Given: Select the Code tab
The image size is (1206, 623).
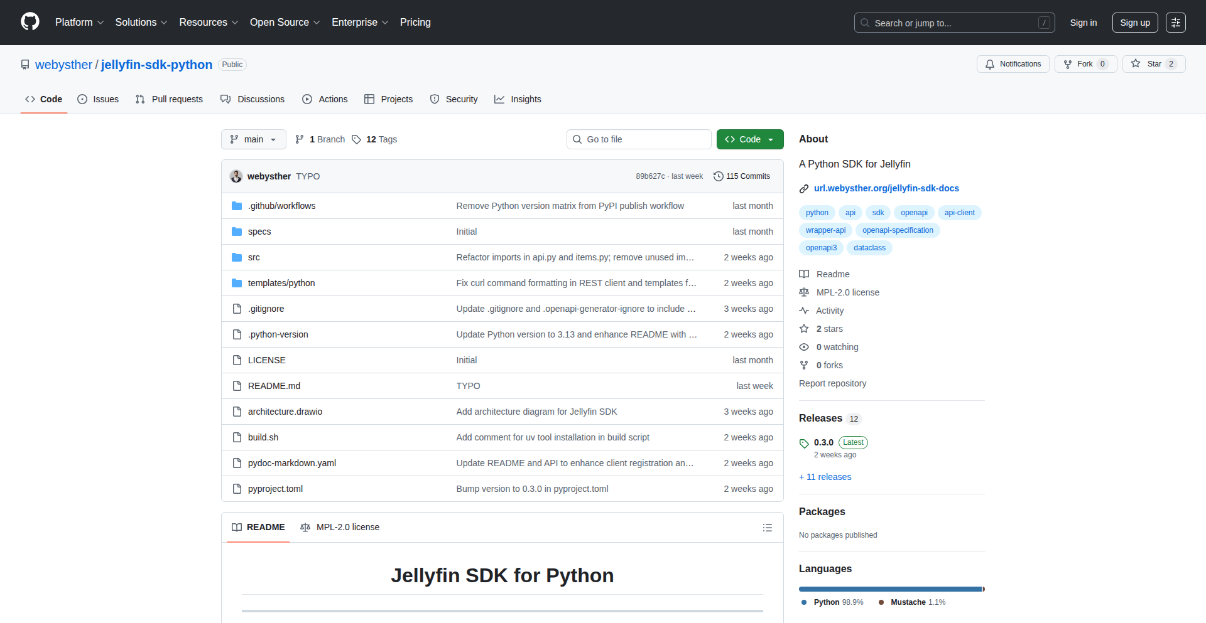Looking at the screenshot, I should click(x=44, y=99).
